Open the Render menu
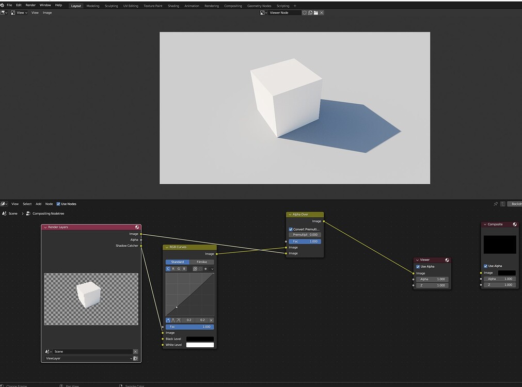 point(30,5)
